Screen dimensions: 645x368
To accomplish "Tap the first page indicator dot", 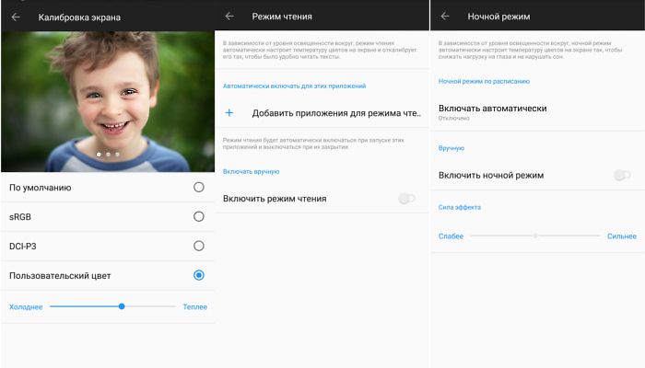I will pos(99,155).
